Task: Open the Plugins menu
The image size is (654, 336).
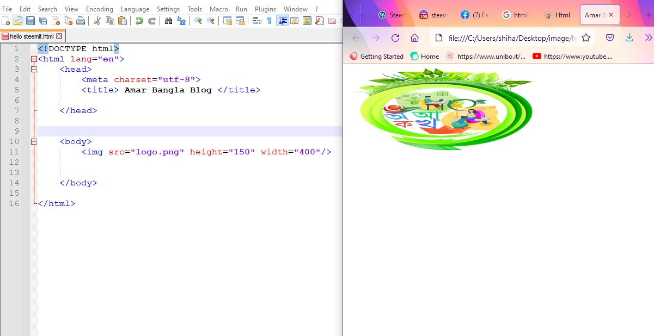Action: (x=265, y=9)
